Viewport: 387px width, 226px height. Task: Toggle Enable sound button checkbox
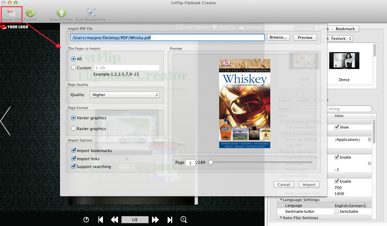[336, 157]
